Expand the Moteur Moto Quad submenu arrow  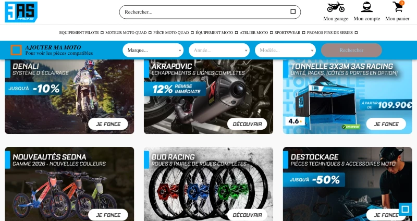[150, 33]
